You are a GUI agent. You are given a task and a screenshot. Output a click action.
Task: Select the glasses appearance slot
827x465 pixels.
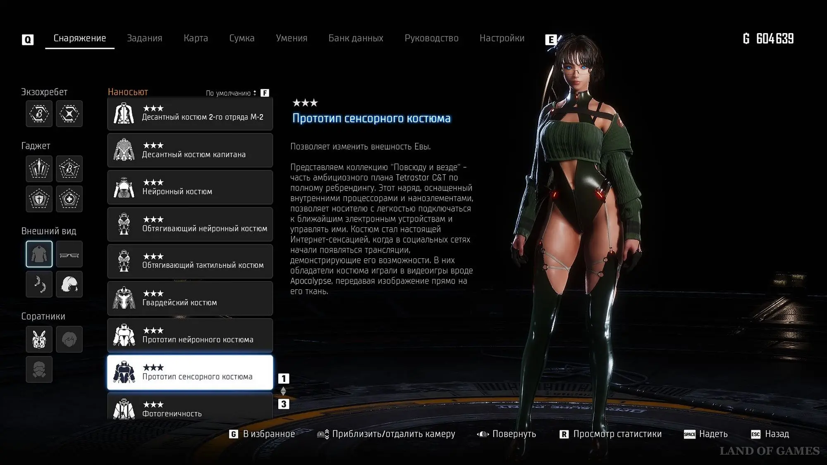69,254
